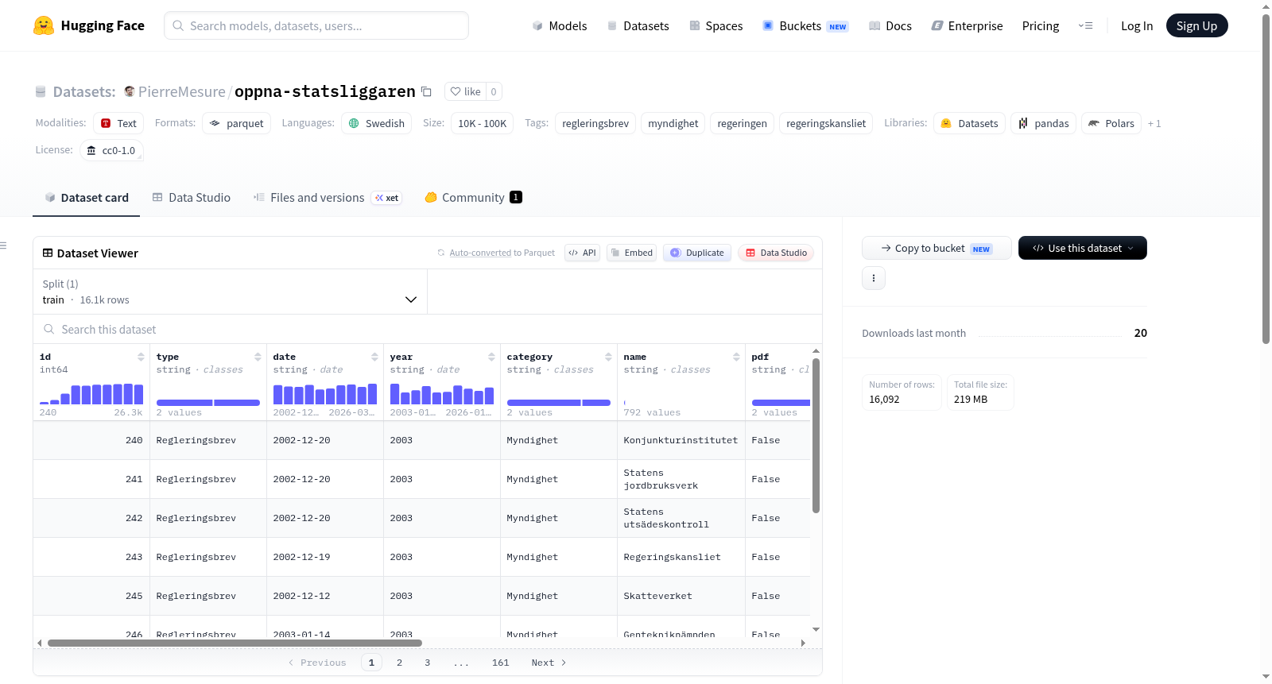Screen dimensions: 1272x684
Task: Expand the navigation more menu
Action: pyautogui.click(x=1085, y=25)
